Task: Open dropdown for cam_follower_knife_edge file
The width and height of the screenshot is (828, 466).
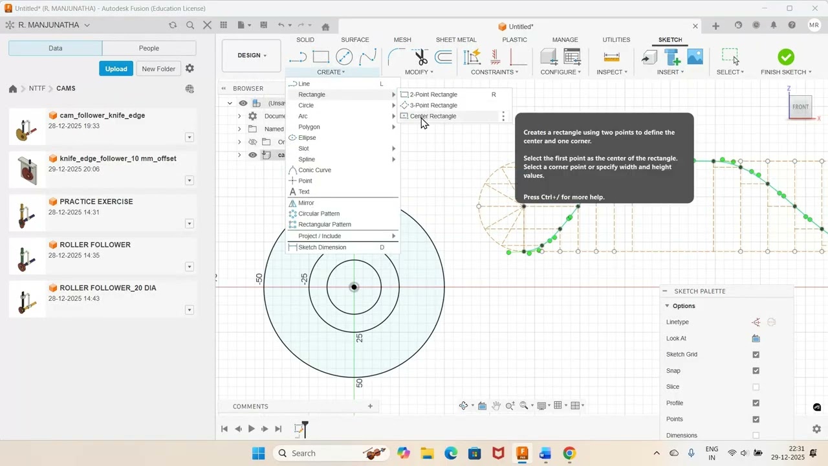Action: 190,137
